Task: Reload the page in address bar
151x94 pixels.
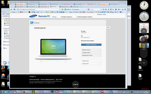Action: pos(60,10)
